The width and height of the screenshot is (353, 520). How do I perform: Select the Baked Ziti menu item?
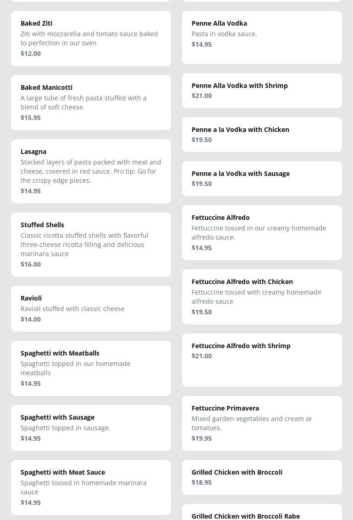pyautogui.click(x=91, y=38)
